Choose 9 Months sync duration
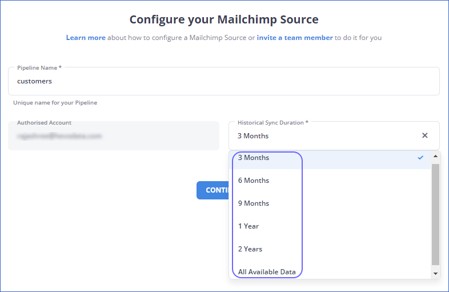The height and width of the screenshot is (292, 449). (x=330, y=203)
